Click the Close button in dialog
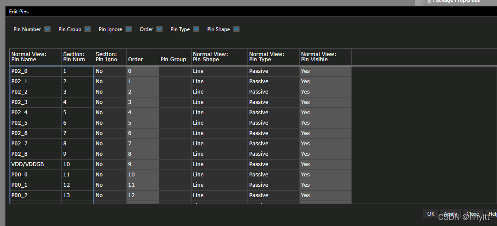Viewport: 497px width, 226px height. click(x=472, y=214)
